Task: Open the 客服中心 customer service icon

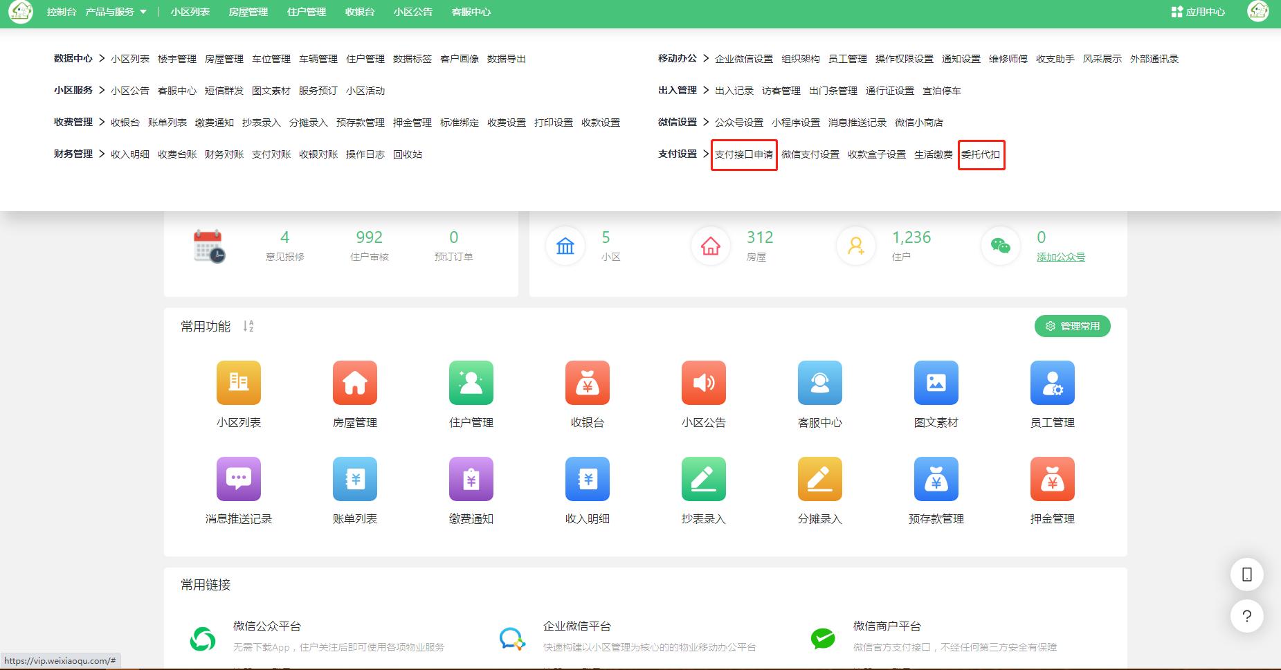Action: pyautogui.click(x=819, y=383)
